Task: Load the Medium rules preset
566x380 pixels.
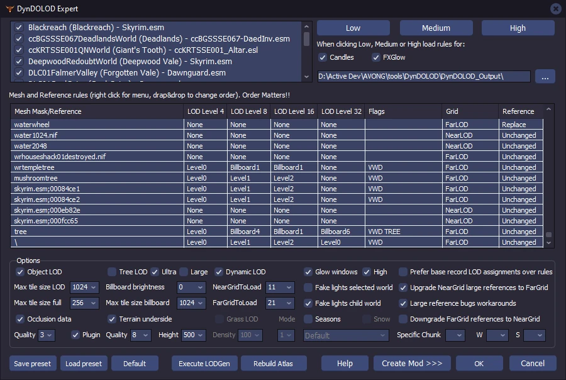Action: pyautogui.click(x=436, y=28)
